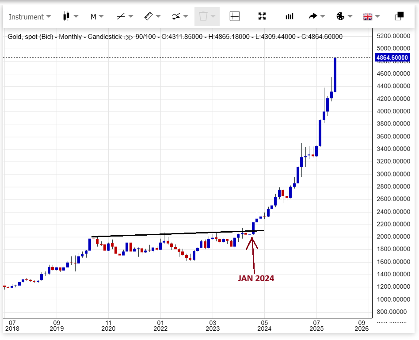
Task: Select the trend line drawing tool
Action: coord(121,17)
